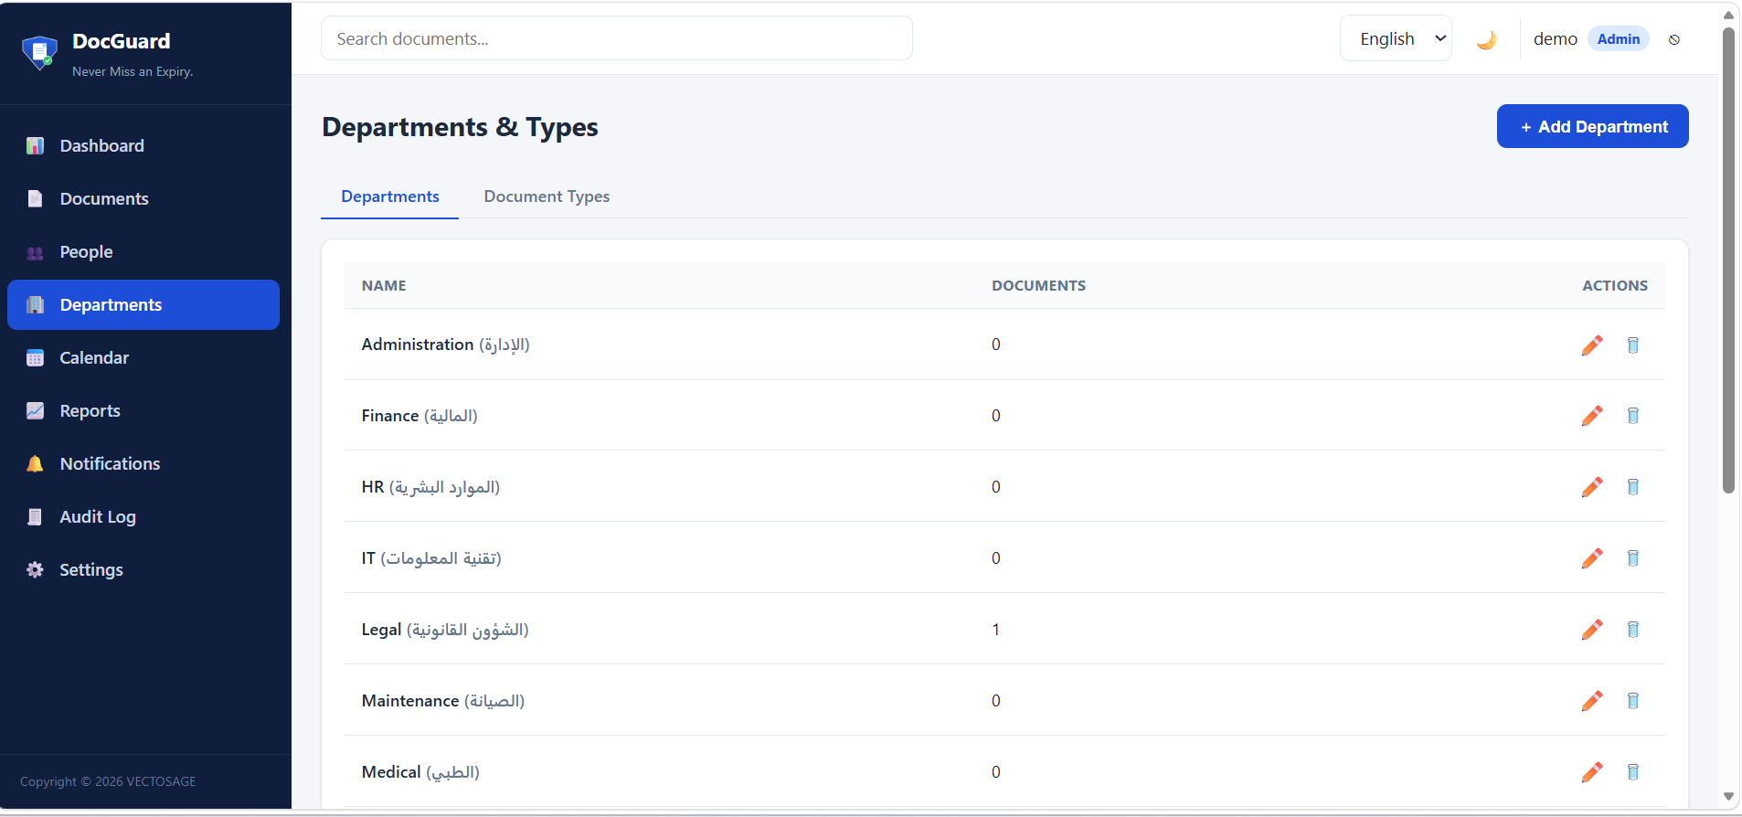
Task: Delete the Finance department
Action: [1633, 416]
